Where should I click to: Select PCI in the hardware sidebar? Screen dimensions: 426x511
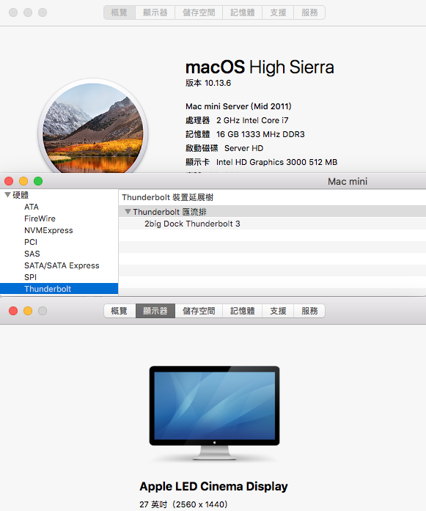tap(31, 242)
